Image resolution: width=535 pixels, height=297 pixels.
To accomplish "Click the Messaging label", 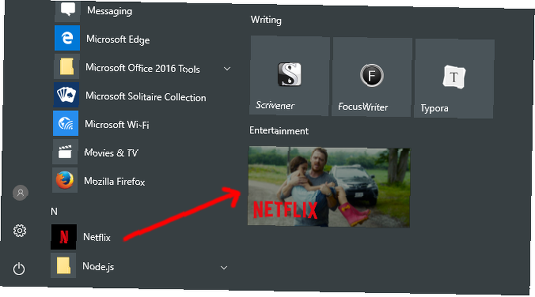I will coord(110,11).
